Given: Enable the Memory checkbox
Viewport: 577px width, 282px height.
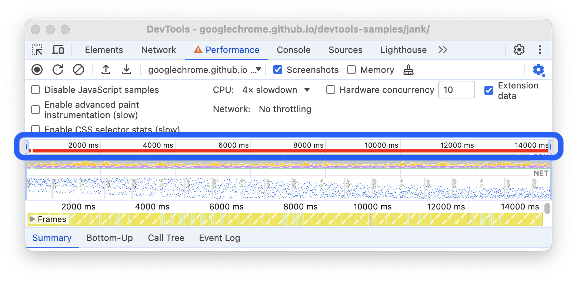Looking at the screenshot, I should click(x=351, y=70).
